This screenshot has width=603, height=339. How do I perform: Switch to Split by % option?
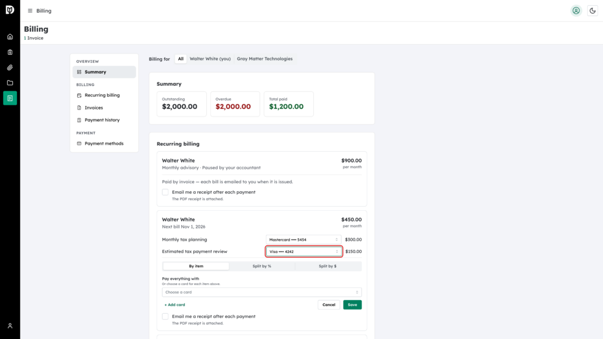262,266
